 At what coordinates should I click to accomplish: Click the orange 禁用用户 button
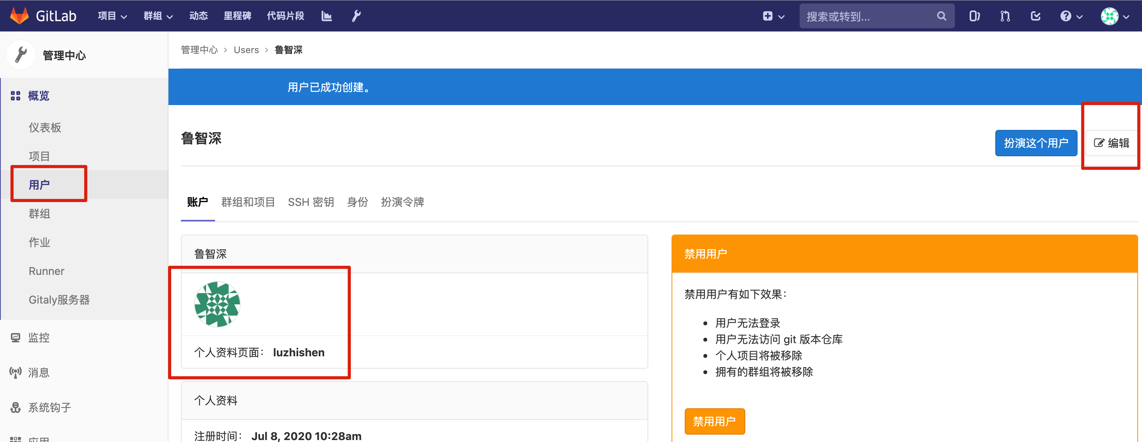click(715, 421)
